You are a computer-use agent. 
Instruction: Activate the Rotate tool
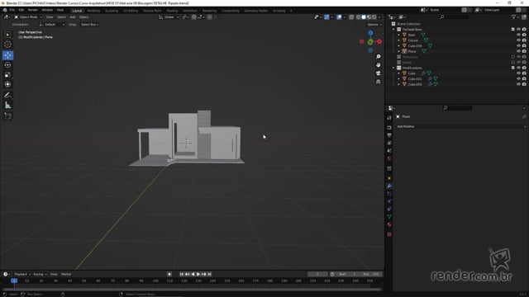pyautogui.click(x=7, y=65)
